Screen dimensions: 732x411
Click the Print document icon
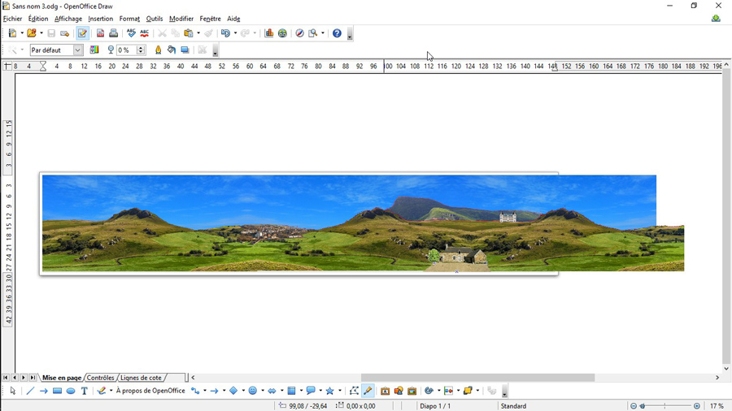point(114,33)
